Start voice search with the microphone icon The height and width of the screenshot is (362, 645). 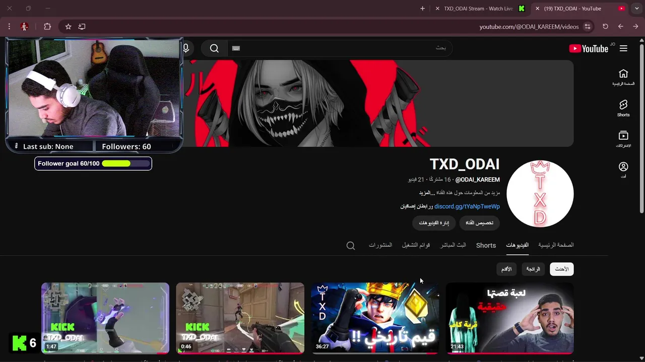pos(186,48)
